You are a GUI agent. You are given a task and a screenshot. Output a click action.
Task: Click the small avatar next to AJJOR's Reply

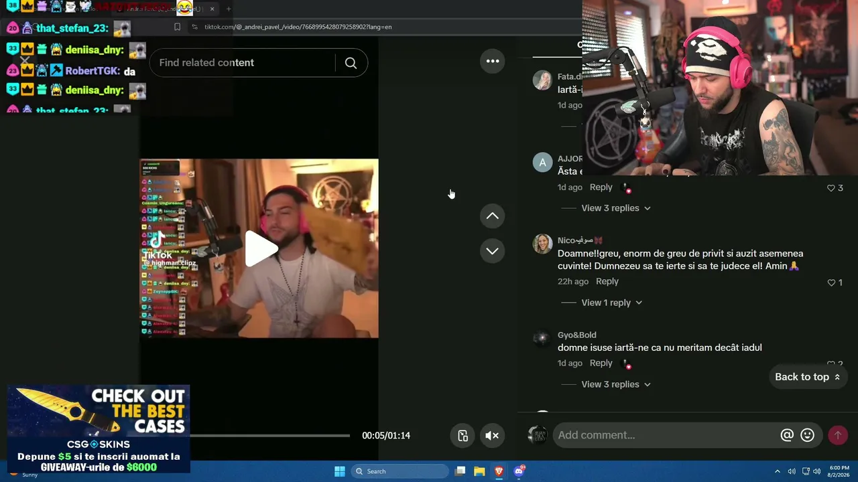tap(627, 188)
